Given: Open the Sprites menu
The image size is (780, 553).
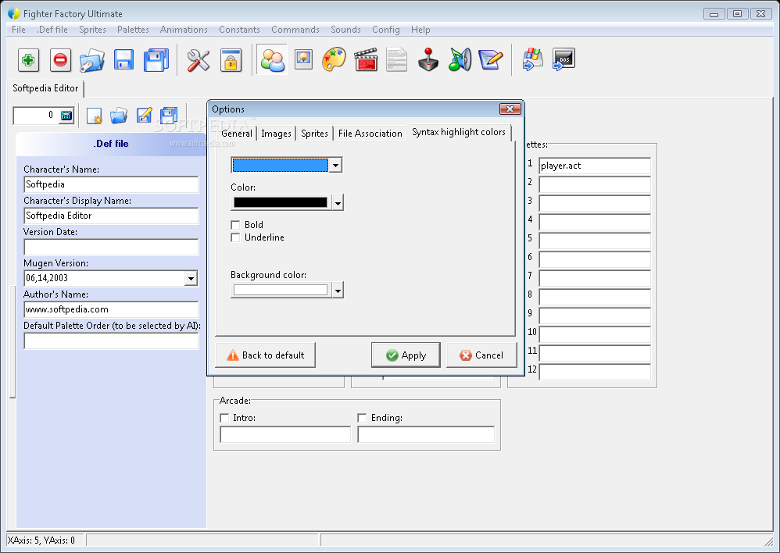Looking at the screenshot, I should tap(92, 30).
